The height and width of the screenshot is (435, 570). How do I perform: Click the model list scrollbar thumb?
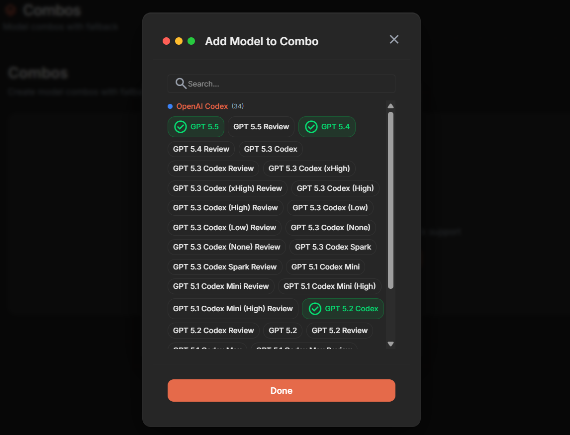tap(391, 200)
